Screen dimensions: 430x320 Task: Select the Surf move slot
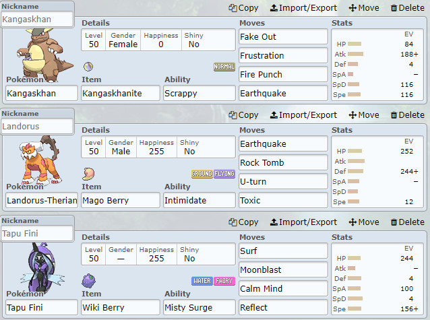tap(283, 251)
